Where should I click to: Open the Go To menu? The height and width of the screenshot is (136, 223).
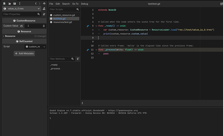(75, 4)
